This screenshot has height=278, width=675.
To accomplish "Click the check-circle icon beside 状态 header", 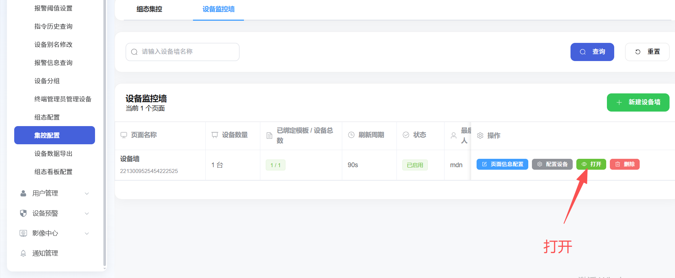I will coord(406,135).
